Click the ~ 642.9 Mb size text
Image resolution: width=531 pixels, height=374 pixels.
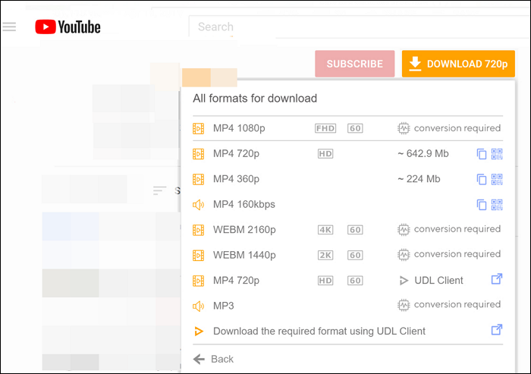coord(423,153)
